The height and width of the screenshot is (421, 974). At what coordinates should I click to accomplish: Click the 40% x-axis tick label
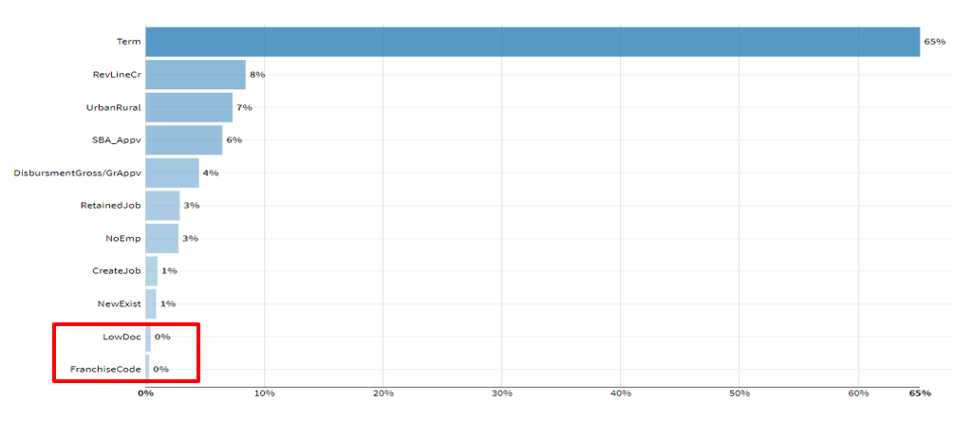click(621, 394)
